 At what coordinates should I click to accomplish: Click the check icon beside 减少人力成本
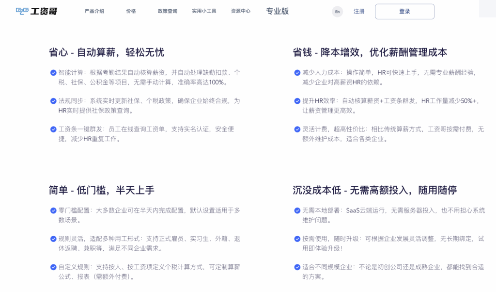point(297,73)
